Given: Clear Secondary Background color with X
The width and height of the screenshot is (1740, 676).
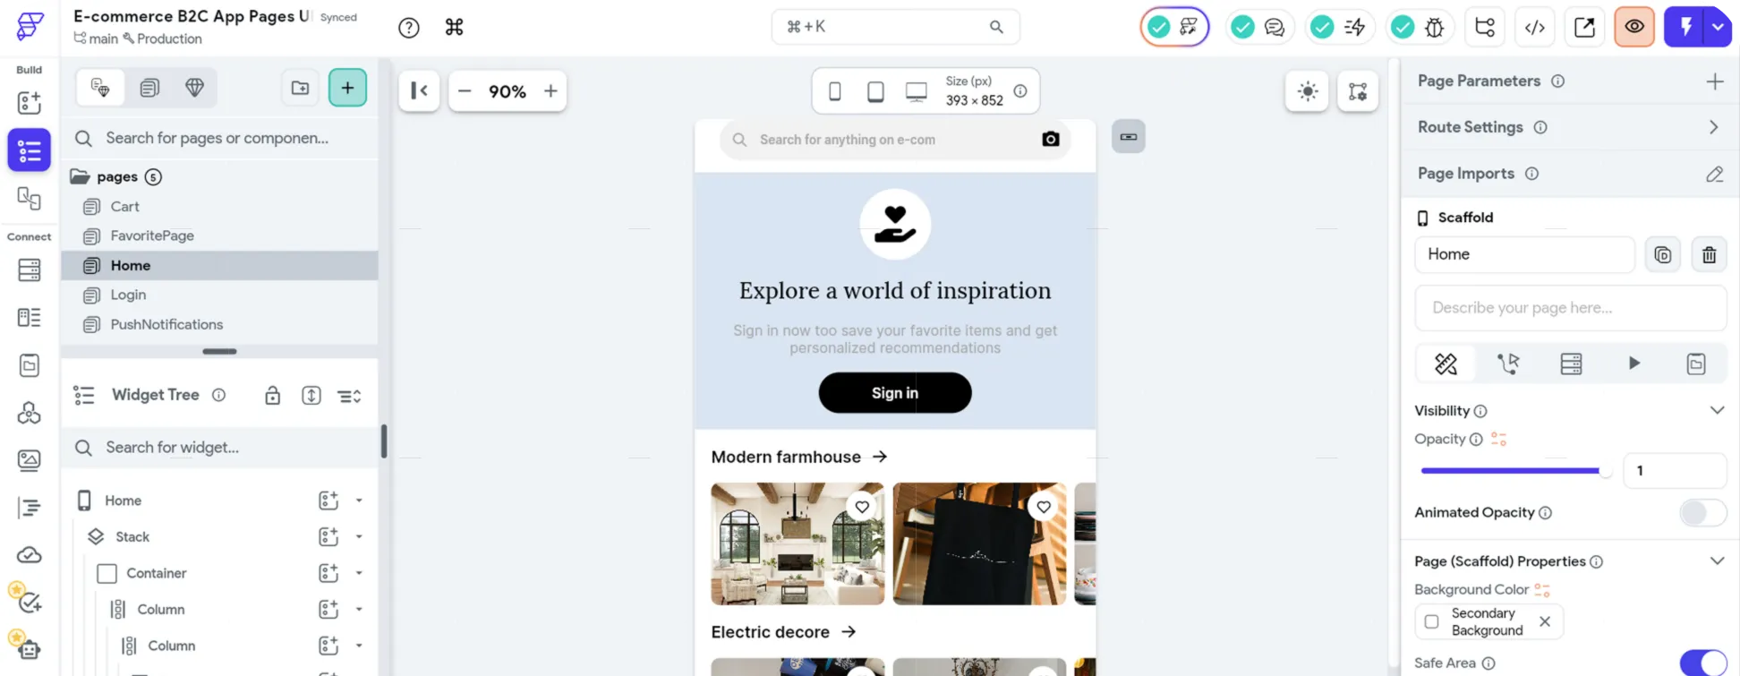Looking at the screenshot, I should 1545,622.
